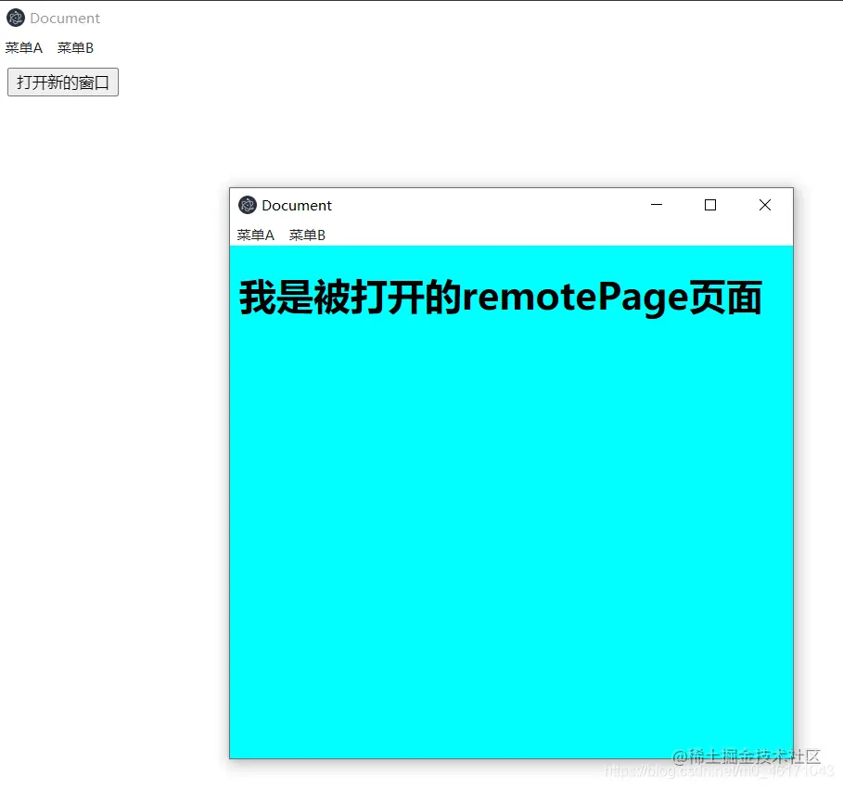Close the remotePage Document window
This screenshot has width=843, height=788.
pyautogui.click(x=764, y=205)
